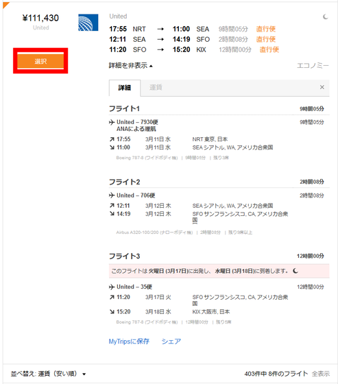Click the arrow between SFO and KIX

tap(160, 49)
